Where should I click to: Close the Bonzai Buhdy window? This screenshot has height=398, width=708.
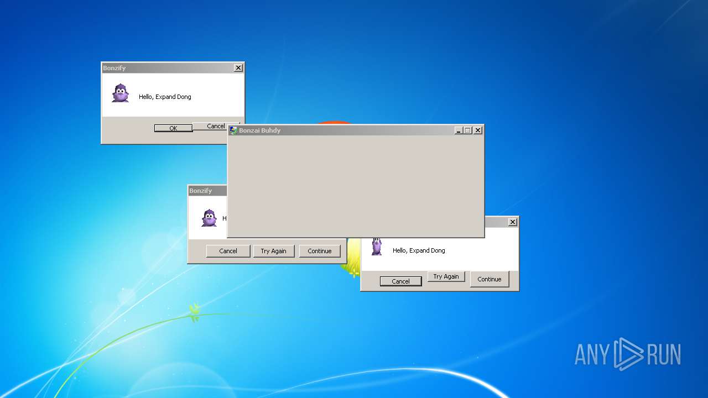coord(478,130)
